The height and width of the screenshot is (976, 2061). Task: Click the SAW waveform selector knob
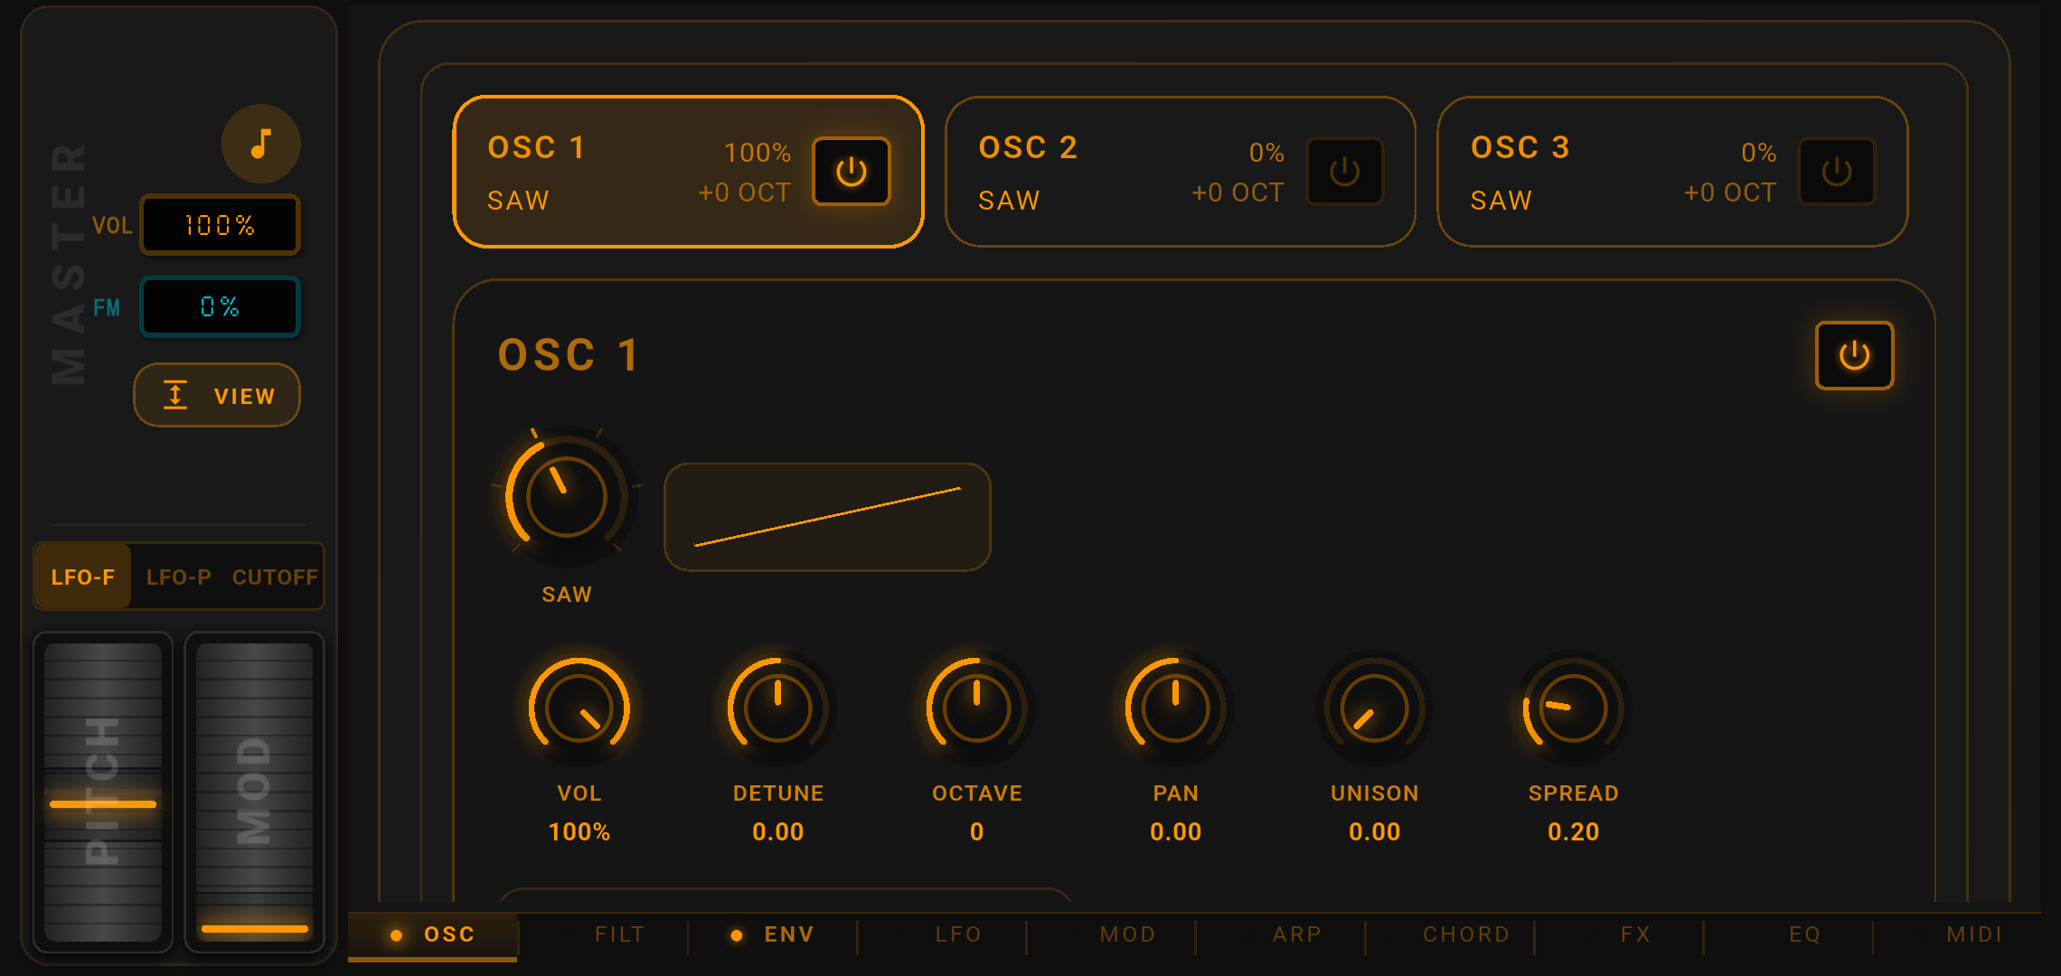(566, 496)
